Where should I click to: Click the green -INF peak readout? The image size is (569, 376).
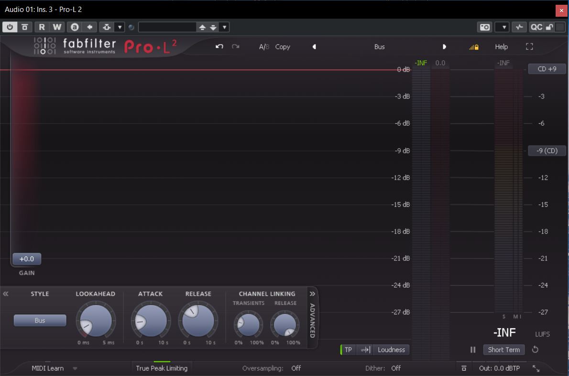click(x=421, y=63)
